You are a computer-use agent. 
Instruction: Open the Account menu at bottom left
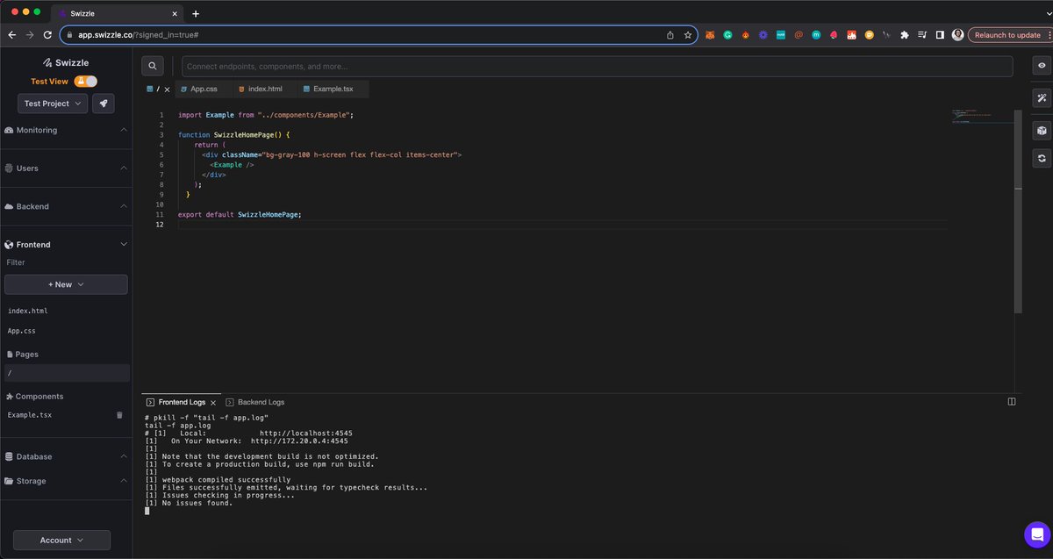click(x=61, y=540)
